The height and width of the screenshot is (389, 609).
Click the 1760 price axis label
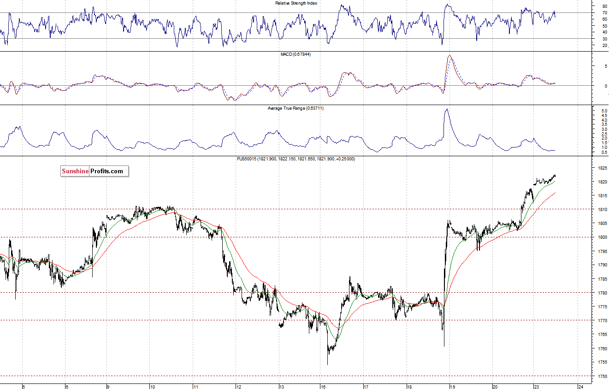[603, 348]
